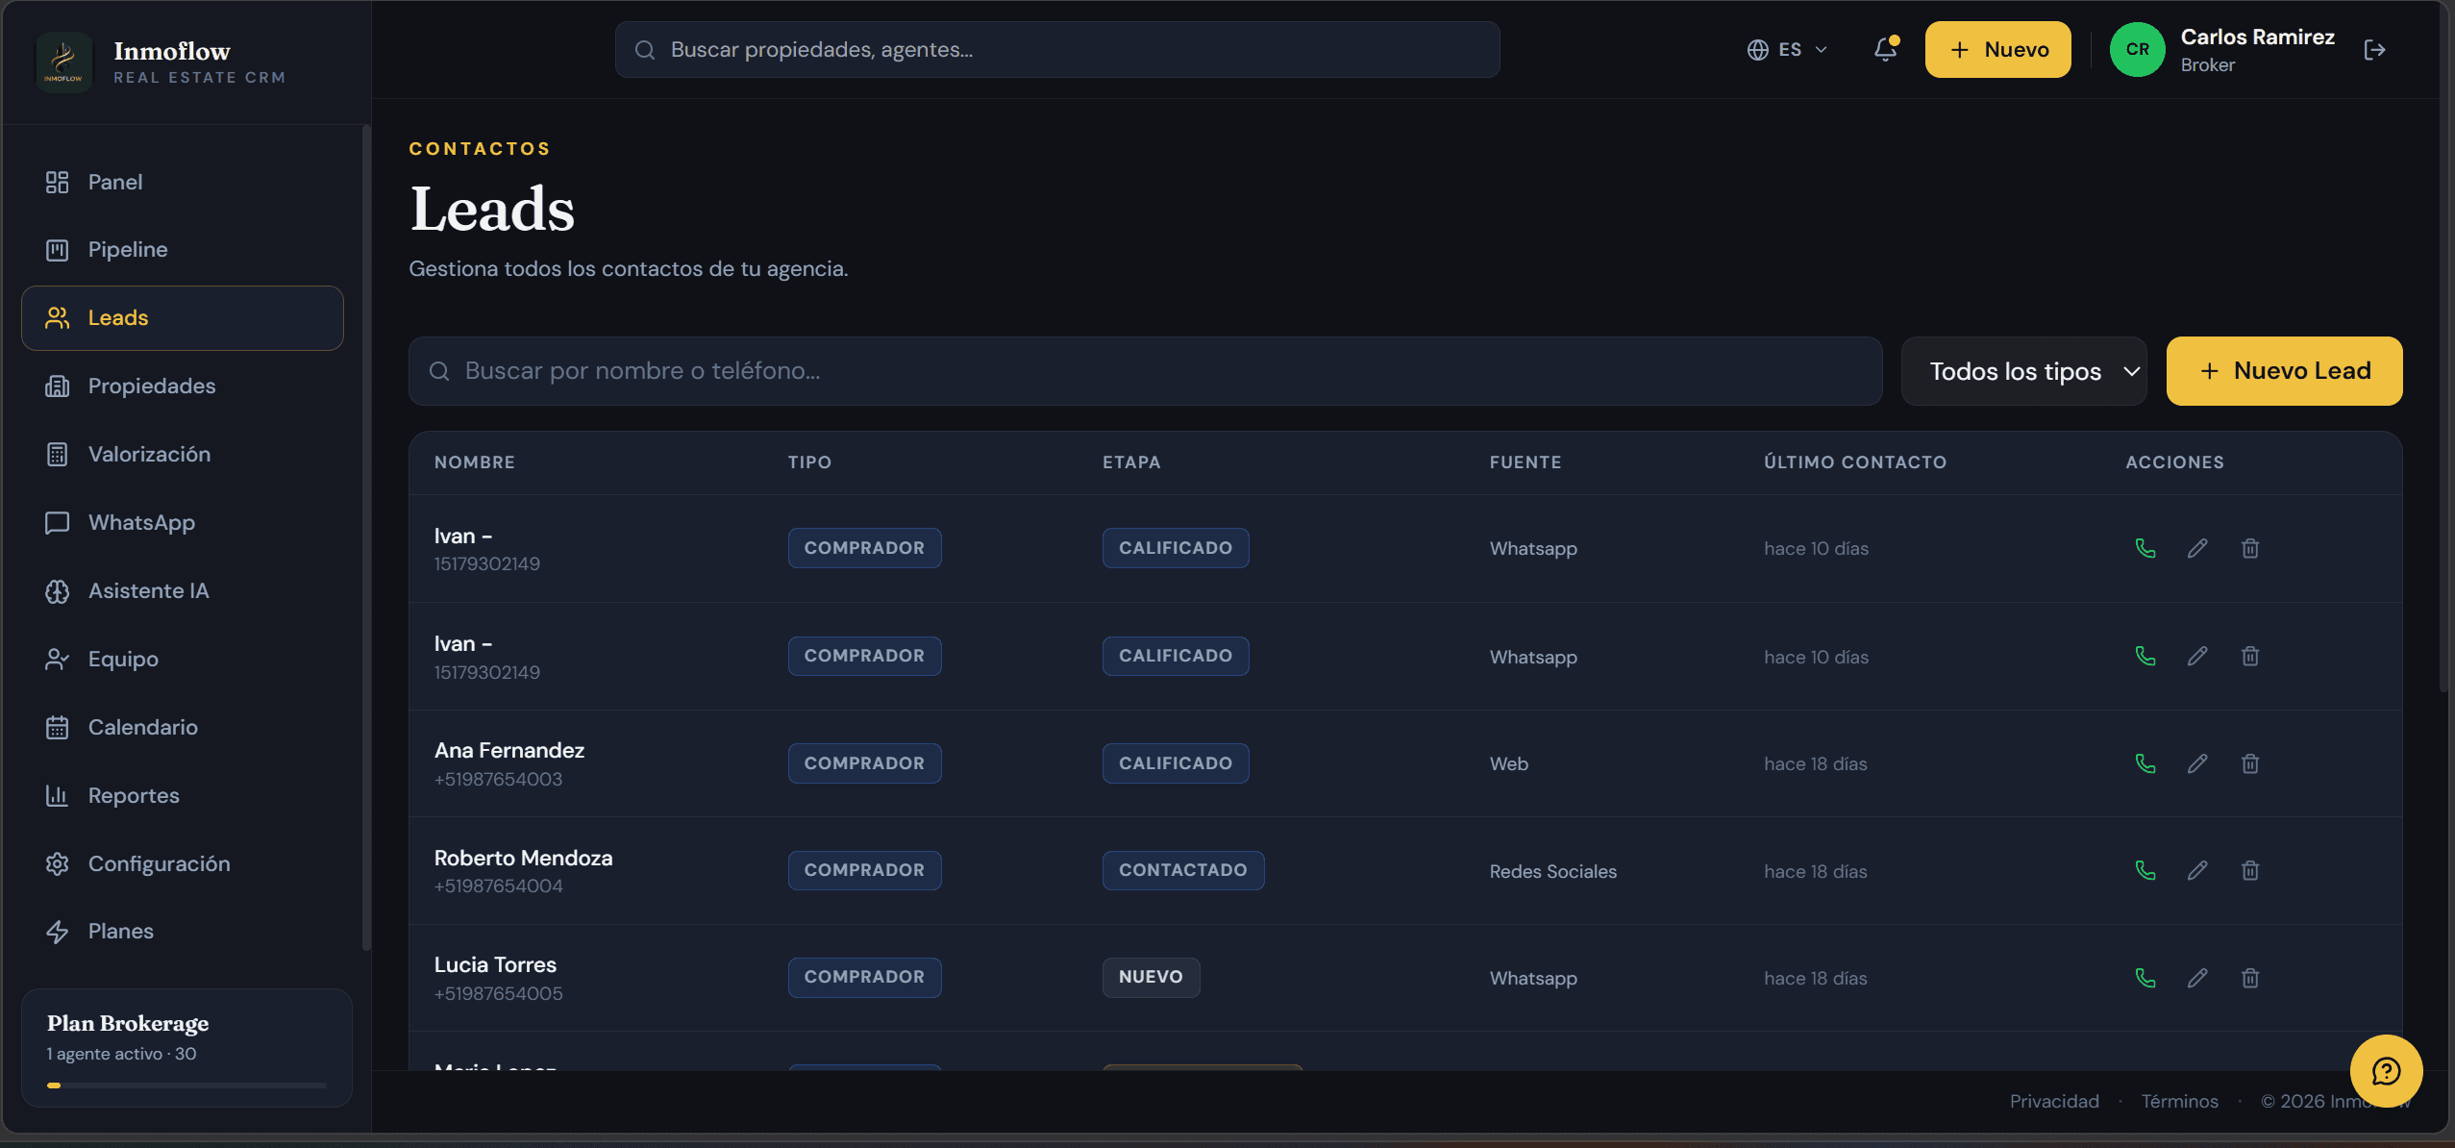
Task: Call the first Ivan lead via phone icon
Action: tap(2145, 548)
